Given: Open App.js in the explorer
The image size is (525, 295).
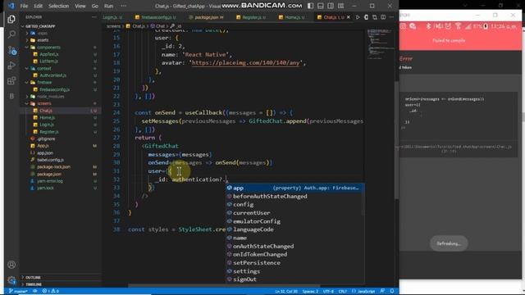Looking at the screenshot, I should coord(43,146).
